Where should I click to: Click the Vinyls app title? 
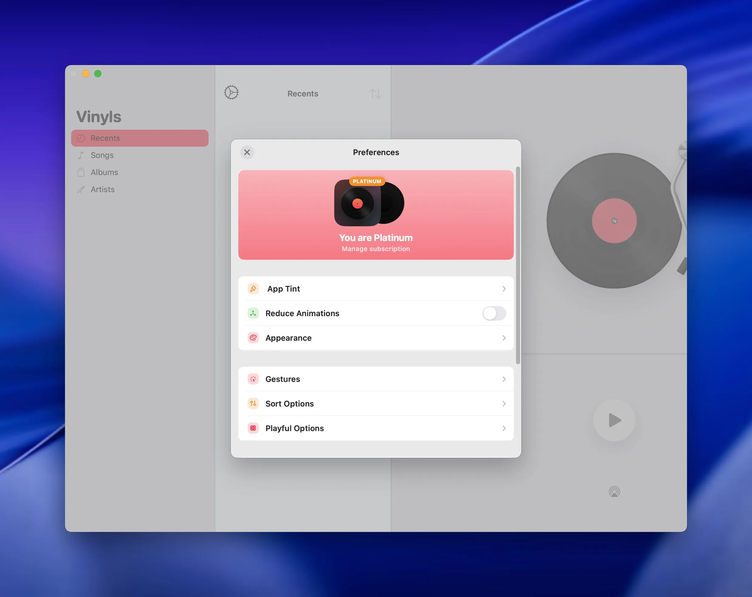99,117
